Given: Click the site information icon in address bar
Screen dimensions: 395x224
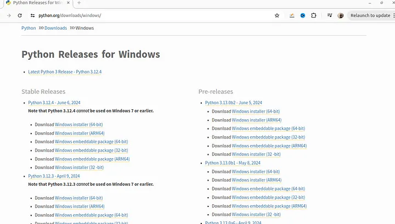Looking at the screenshot, I should [x=32, y=15].
